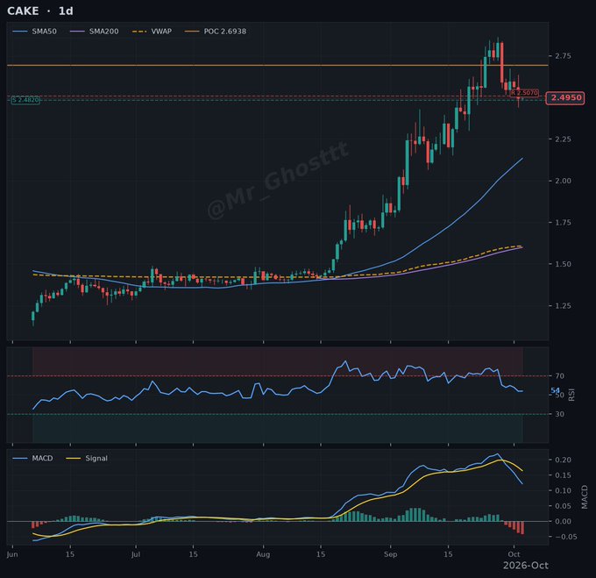596x578 pixels.
Task: Click the 2.25 price axis tick
Action: click(x=563, y=139)
